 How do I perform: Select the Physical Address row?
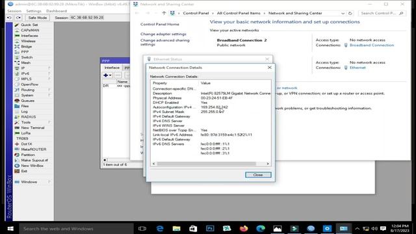(211, 98)
